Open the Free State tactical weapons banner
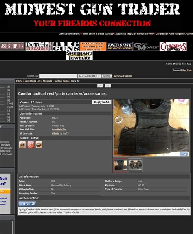193x234 pixels. (120, 46)
